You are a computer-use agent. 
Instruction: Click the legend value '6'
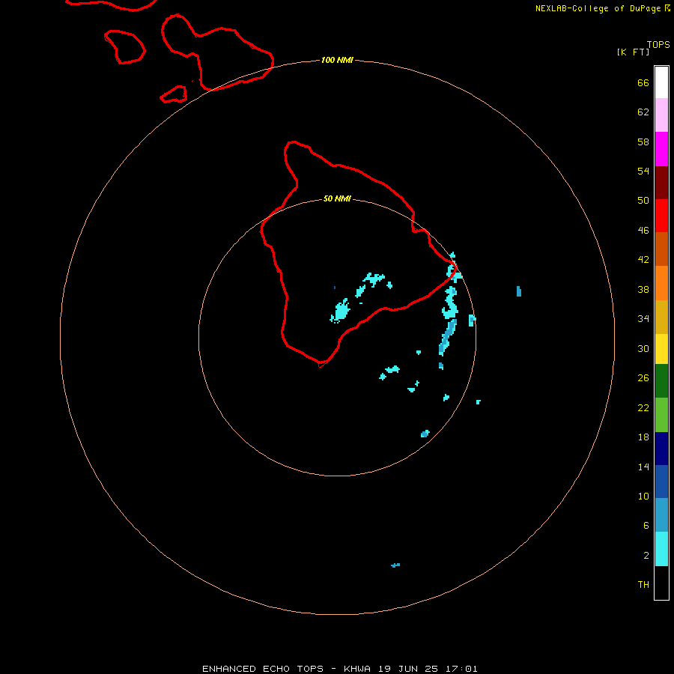pyautogui.click(x=646, y=526)
